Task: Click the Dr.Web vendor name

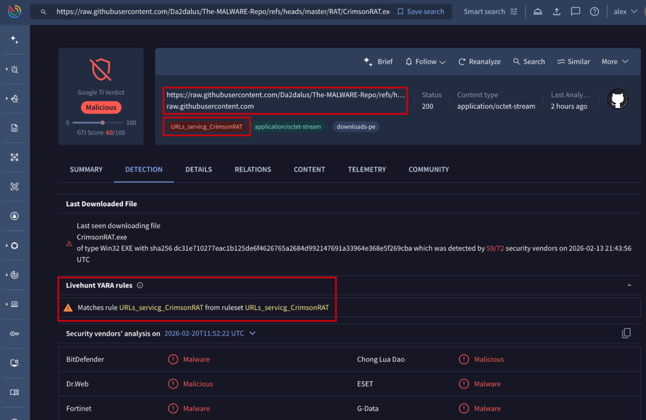Action: (77, 384)
